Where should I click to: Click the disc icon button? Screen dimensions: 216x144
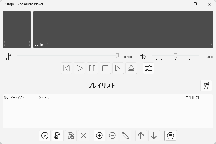point(45,136)
